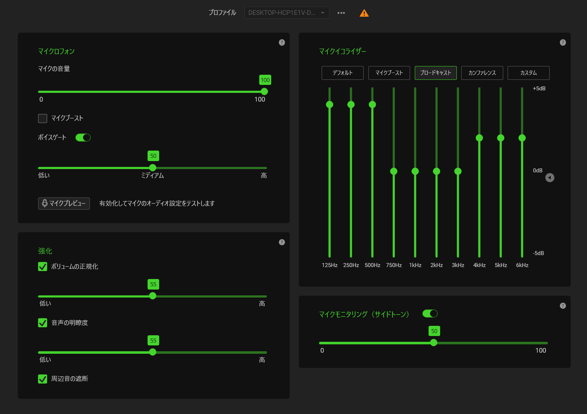Click the 有効化してマイクのオーディオ設定をテストします text

coord(157,204)
